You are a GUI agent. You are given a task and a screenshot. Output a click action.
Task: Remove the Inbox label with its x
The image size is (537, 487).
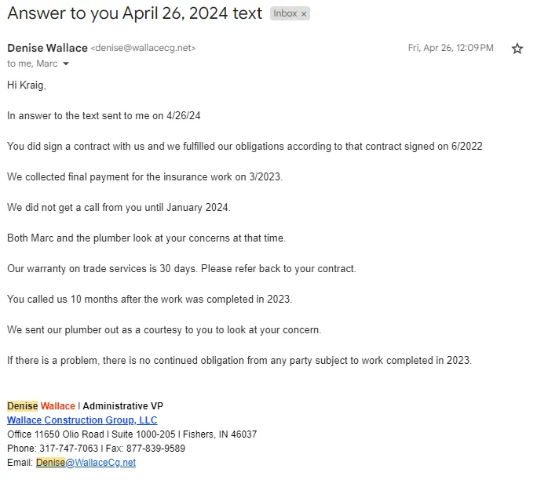click(304, 14)
